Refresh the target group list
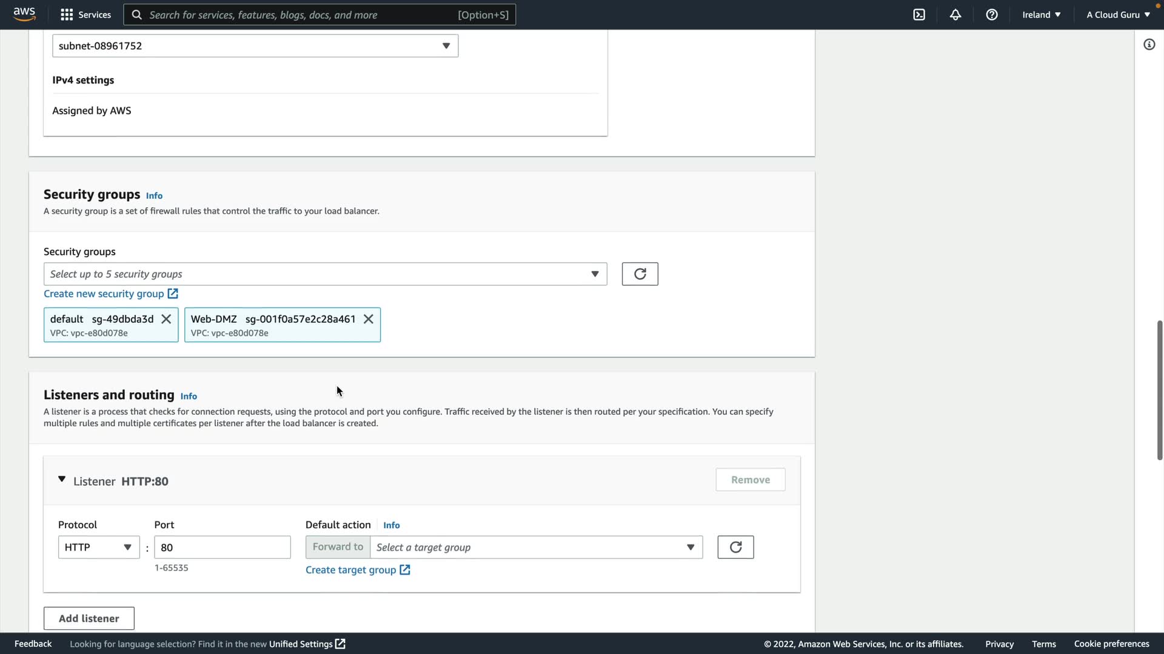1164x654 pixels. pyautogui.click(x=735, y=547)
